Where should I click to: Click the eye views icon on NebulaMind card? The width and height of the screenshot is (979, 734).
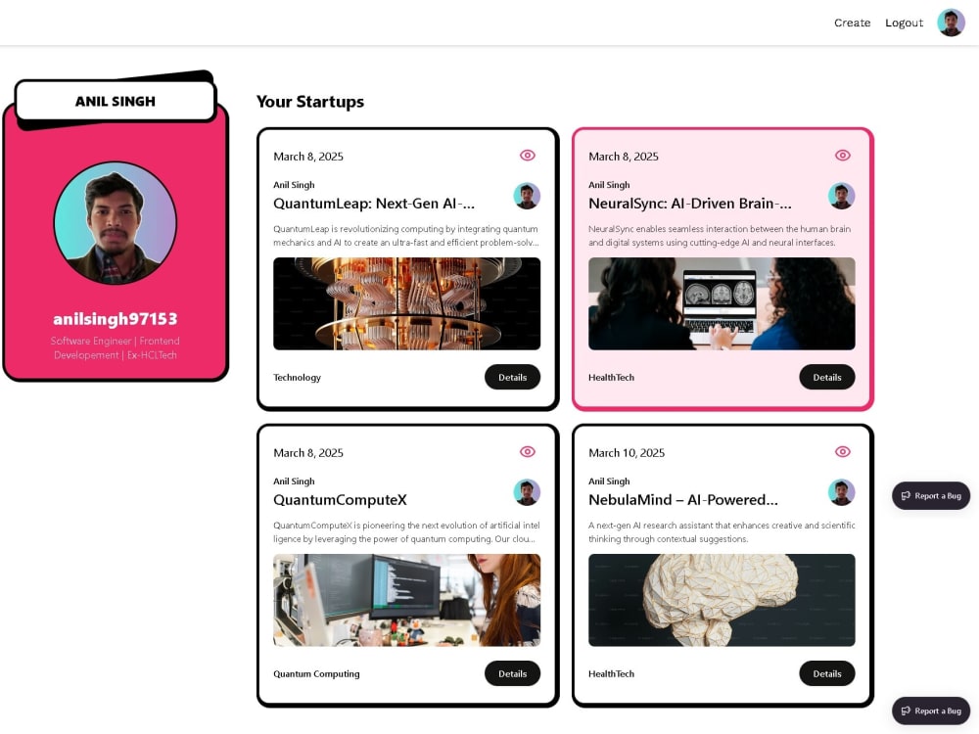click(842, 452)
